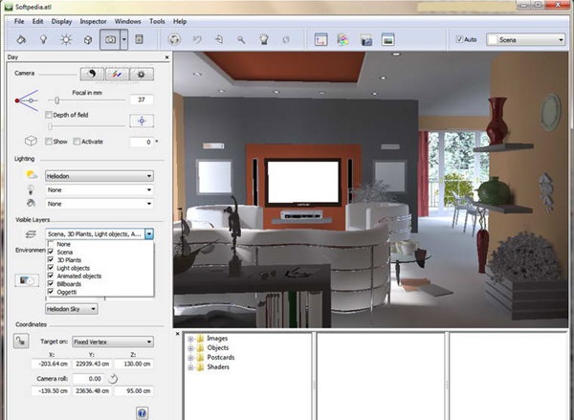574x420 pixels.
Task: Open the third lighting None dropdown
Action: 99,204
